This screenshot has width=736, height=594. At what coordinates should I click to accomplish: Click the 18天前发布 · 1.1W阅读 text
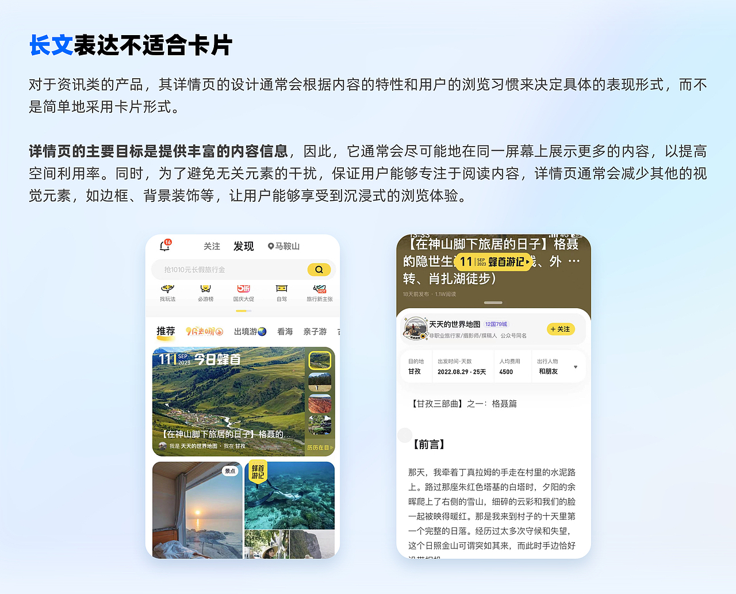430,294
